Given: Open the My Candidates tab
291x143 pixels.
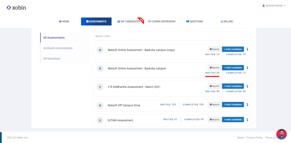Looking at the screenshot, I should pyautogui.click(x=129, y=22).
